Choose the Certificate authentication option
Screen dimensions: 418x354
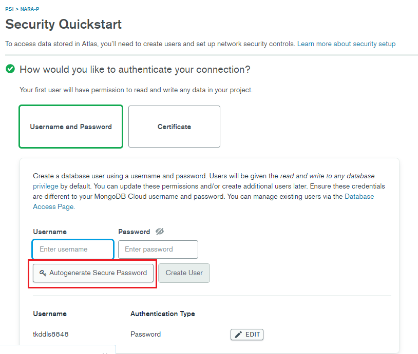(x=175, y=127)
